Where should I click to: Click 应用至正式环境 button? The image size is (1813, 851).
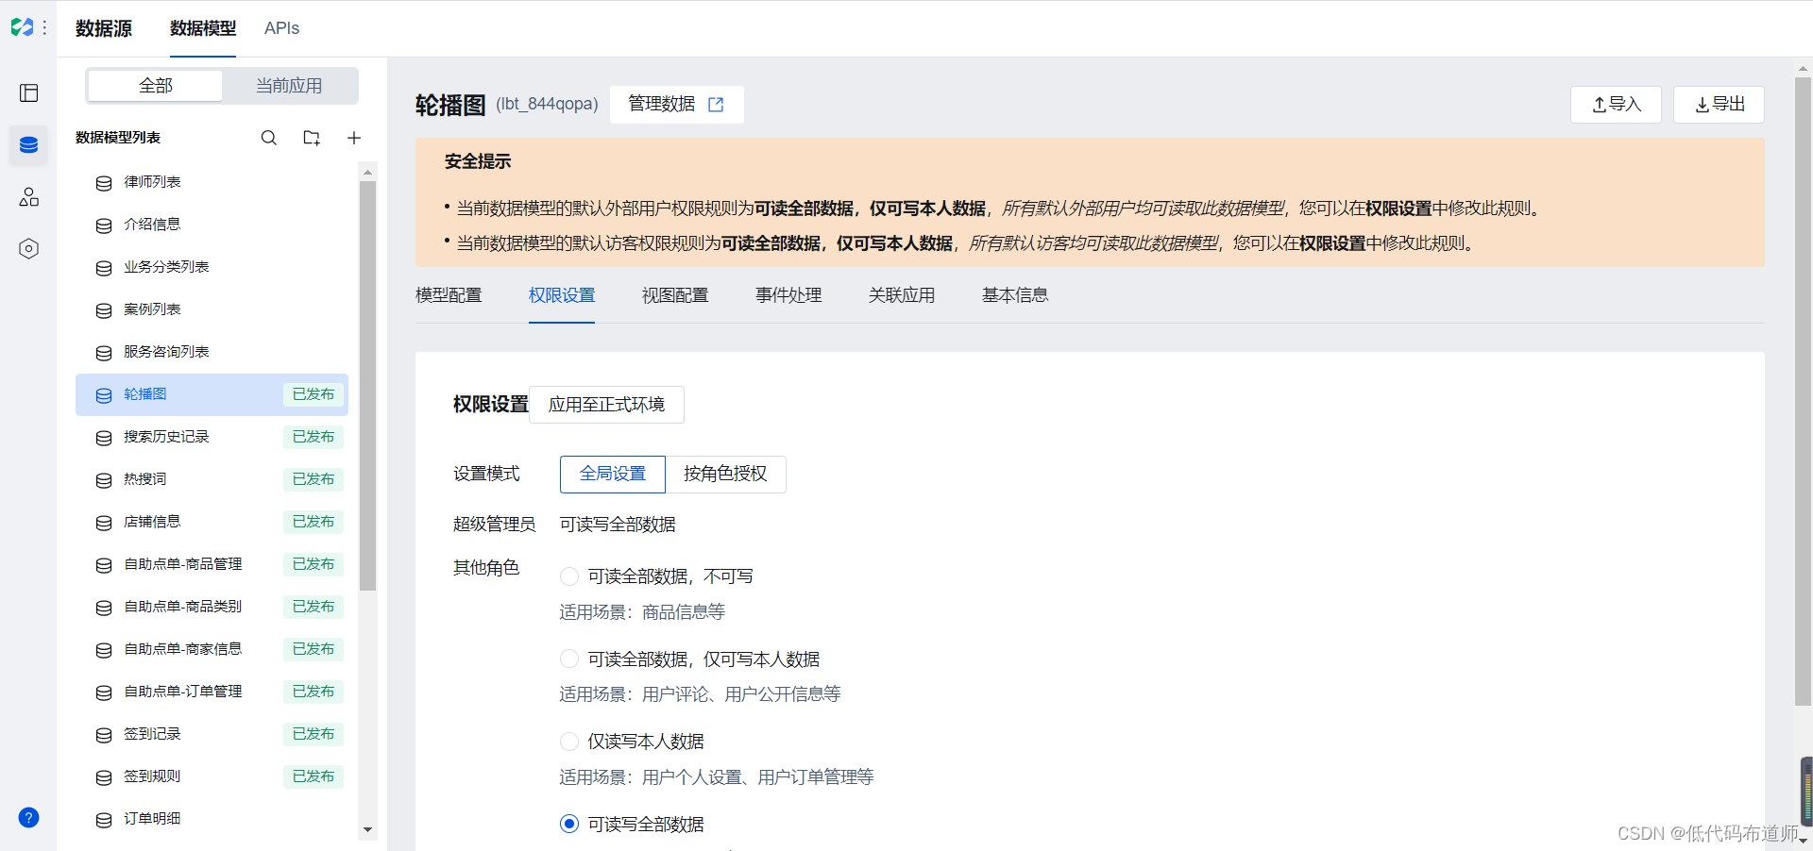tap(606, 405)
